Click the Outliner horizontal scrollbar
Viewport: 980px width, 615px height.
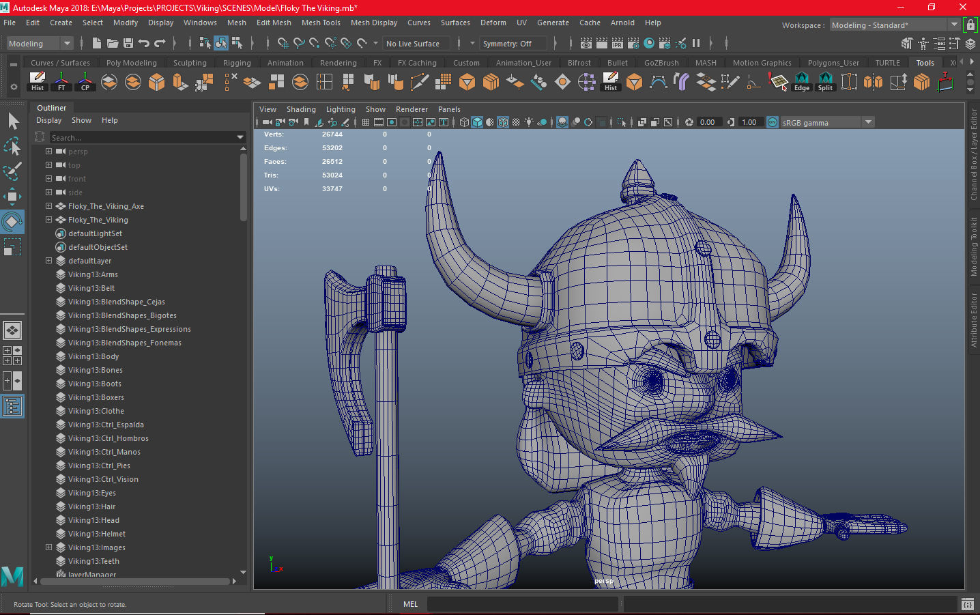pos(134,582)
